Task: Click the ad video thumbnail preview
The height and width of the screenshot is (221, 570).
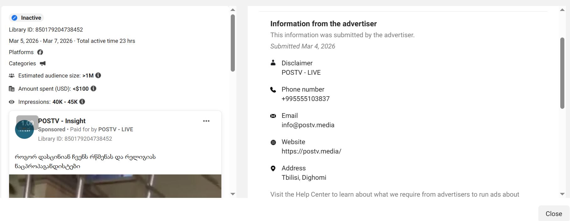Action: click(115, 186)
